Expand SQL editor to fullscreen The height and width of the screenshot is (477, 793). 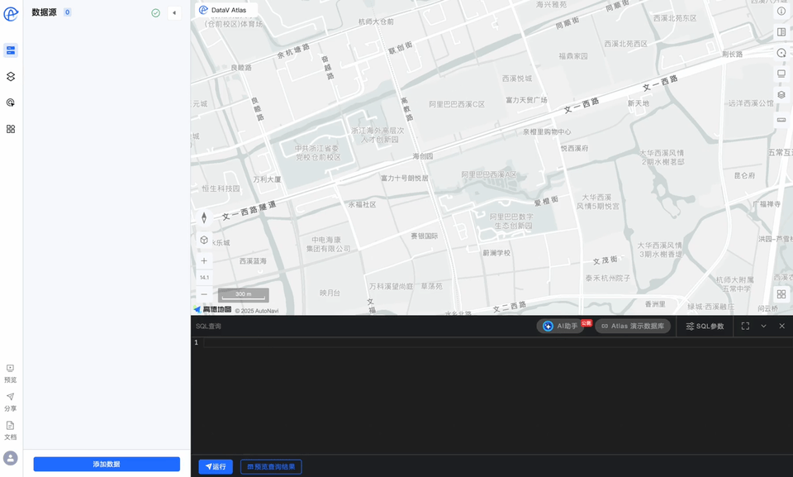(745, 326)
